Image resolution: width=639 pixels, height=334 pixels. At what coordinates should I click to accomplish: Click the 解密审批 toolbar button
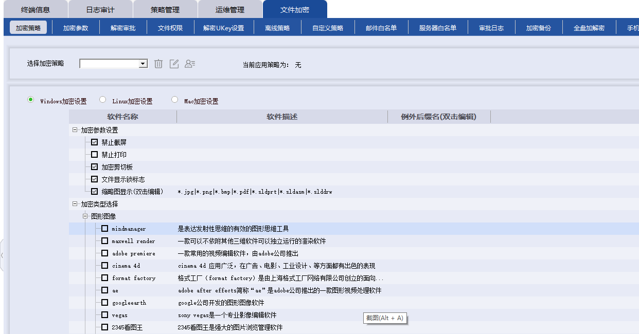(x=123, y=28)
